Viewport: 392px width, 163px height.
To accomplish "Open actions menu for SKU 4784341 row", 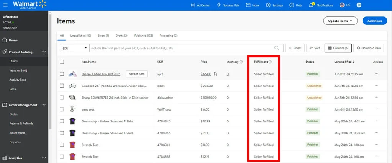I will pyautogui.click(x=376, y=145).
